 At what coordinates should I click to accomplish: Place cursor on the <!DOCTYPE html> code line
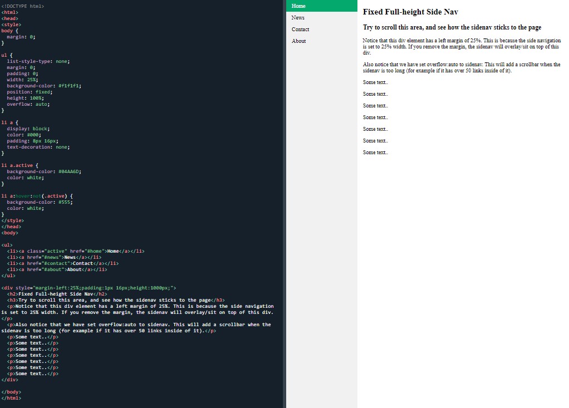[23, 6]
